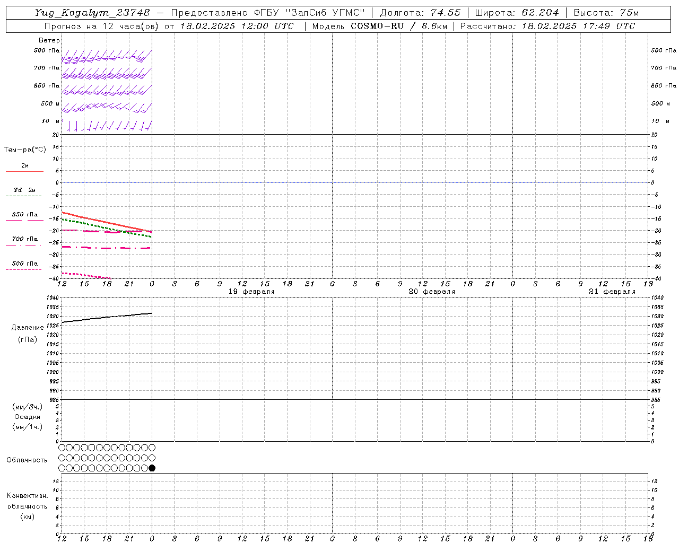679x543 pixels.
Task: Click 'Модель COSMO-RU / 6.6км' label
Action: [x=379, y=26]
